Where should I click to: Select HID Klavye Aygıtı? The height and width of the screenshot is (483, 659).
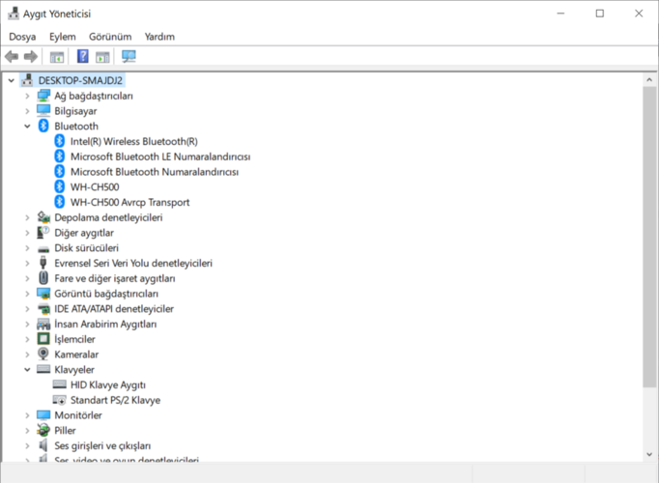tap(108, 384)
